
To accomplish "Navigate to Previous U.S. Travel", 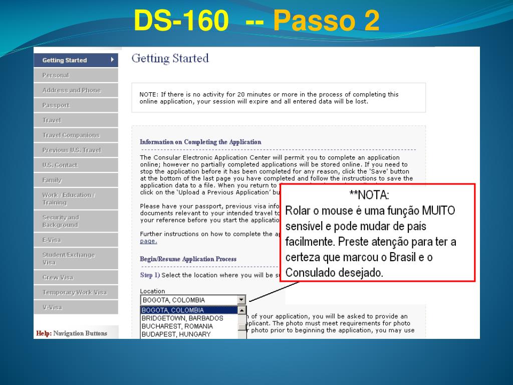I will 71,150.
